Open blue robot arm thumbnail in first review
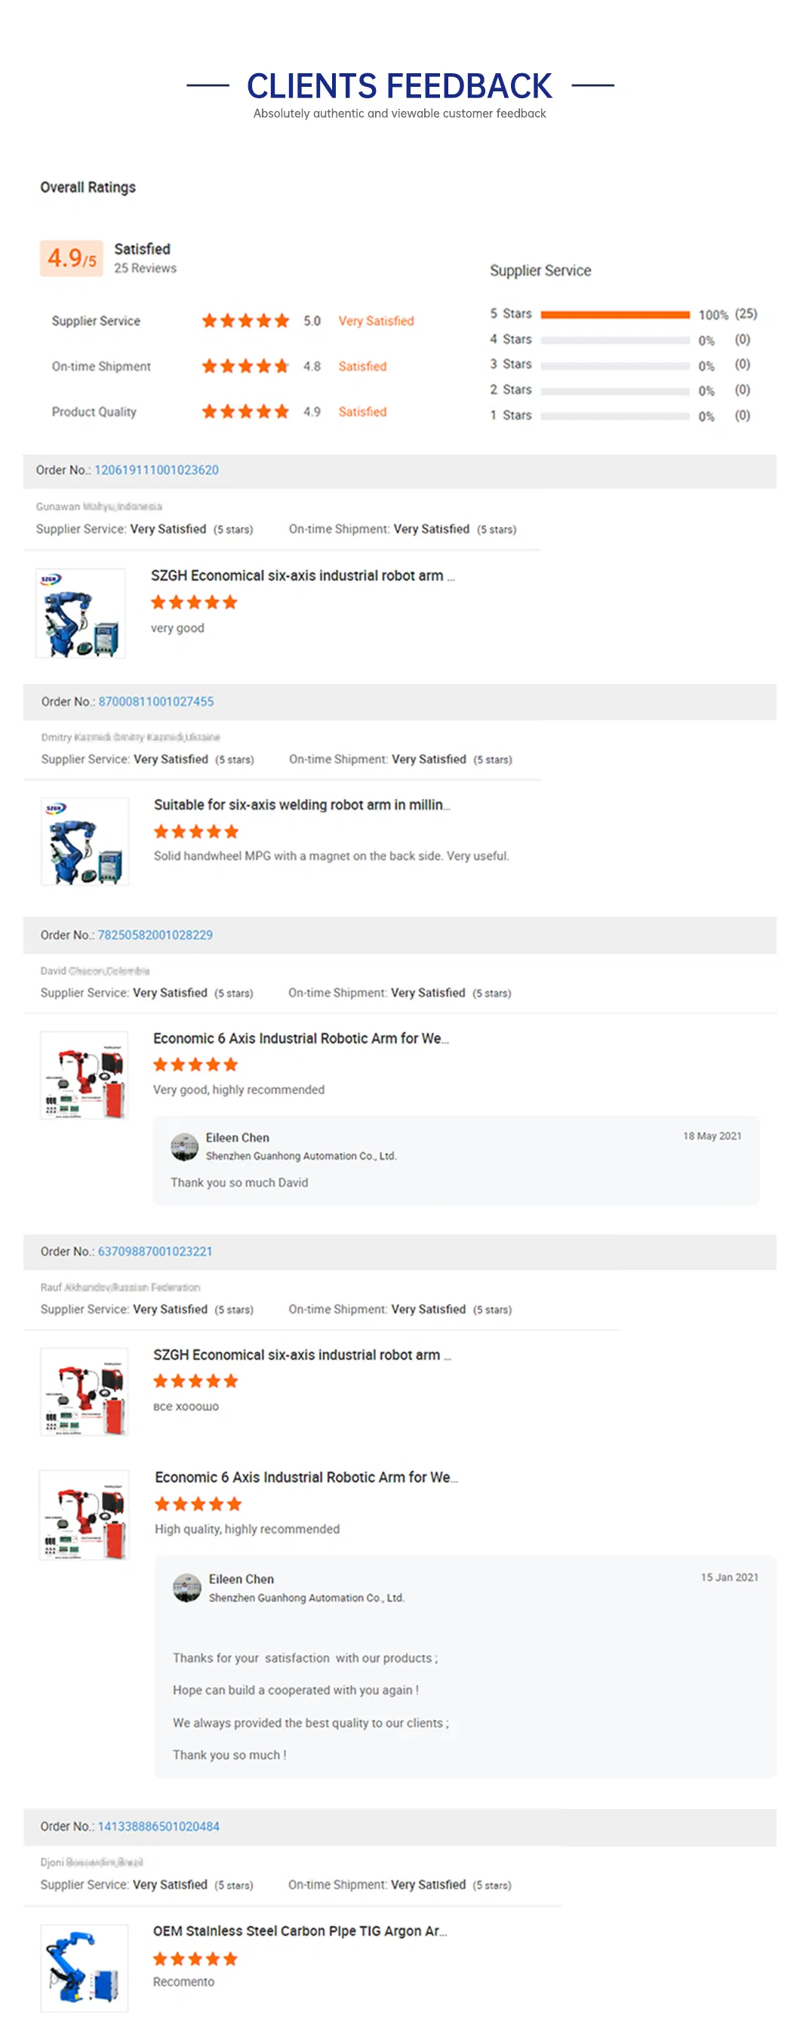Image resolution: width=800 pixels, height=2031 pixels. [x=82, y=613]
